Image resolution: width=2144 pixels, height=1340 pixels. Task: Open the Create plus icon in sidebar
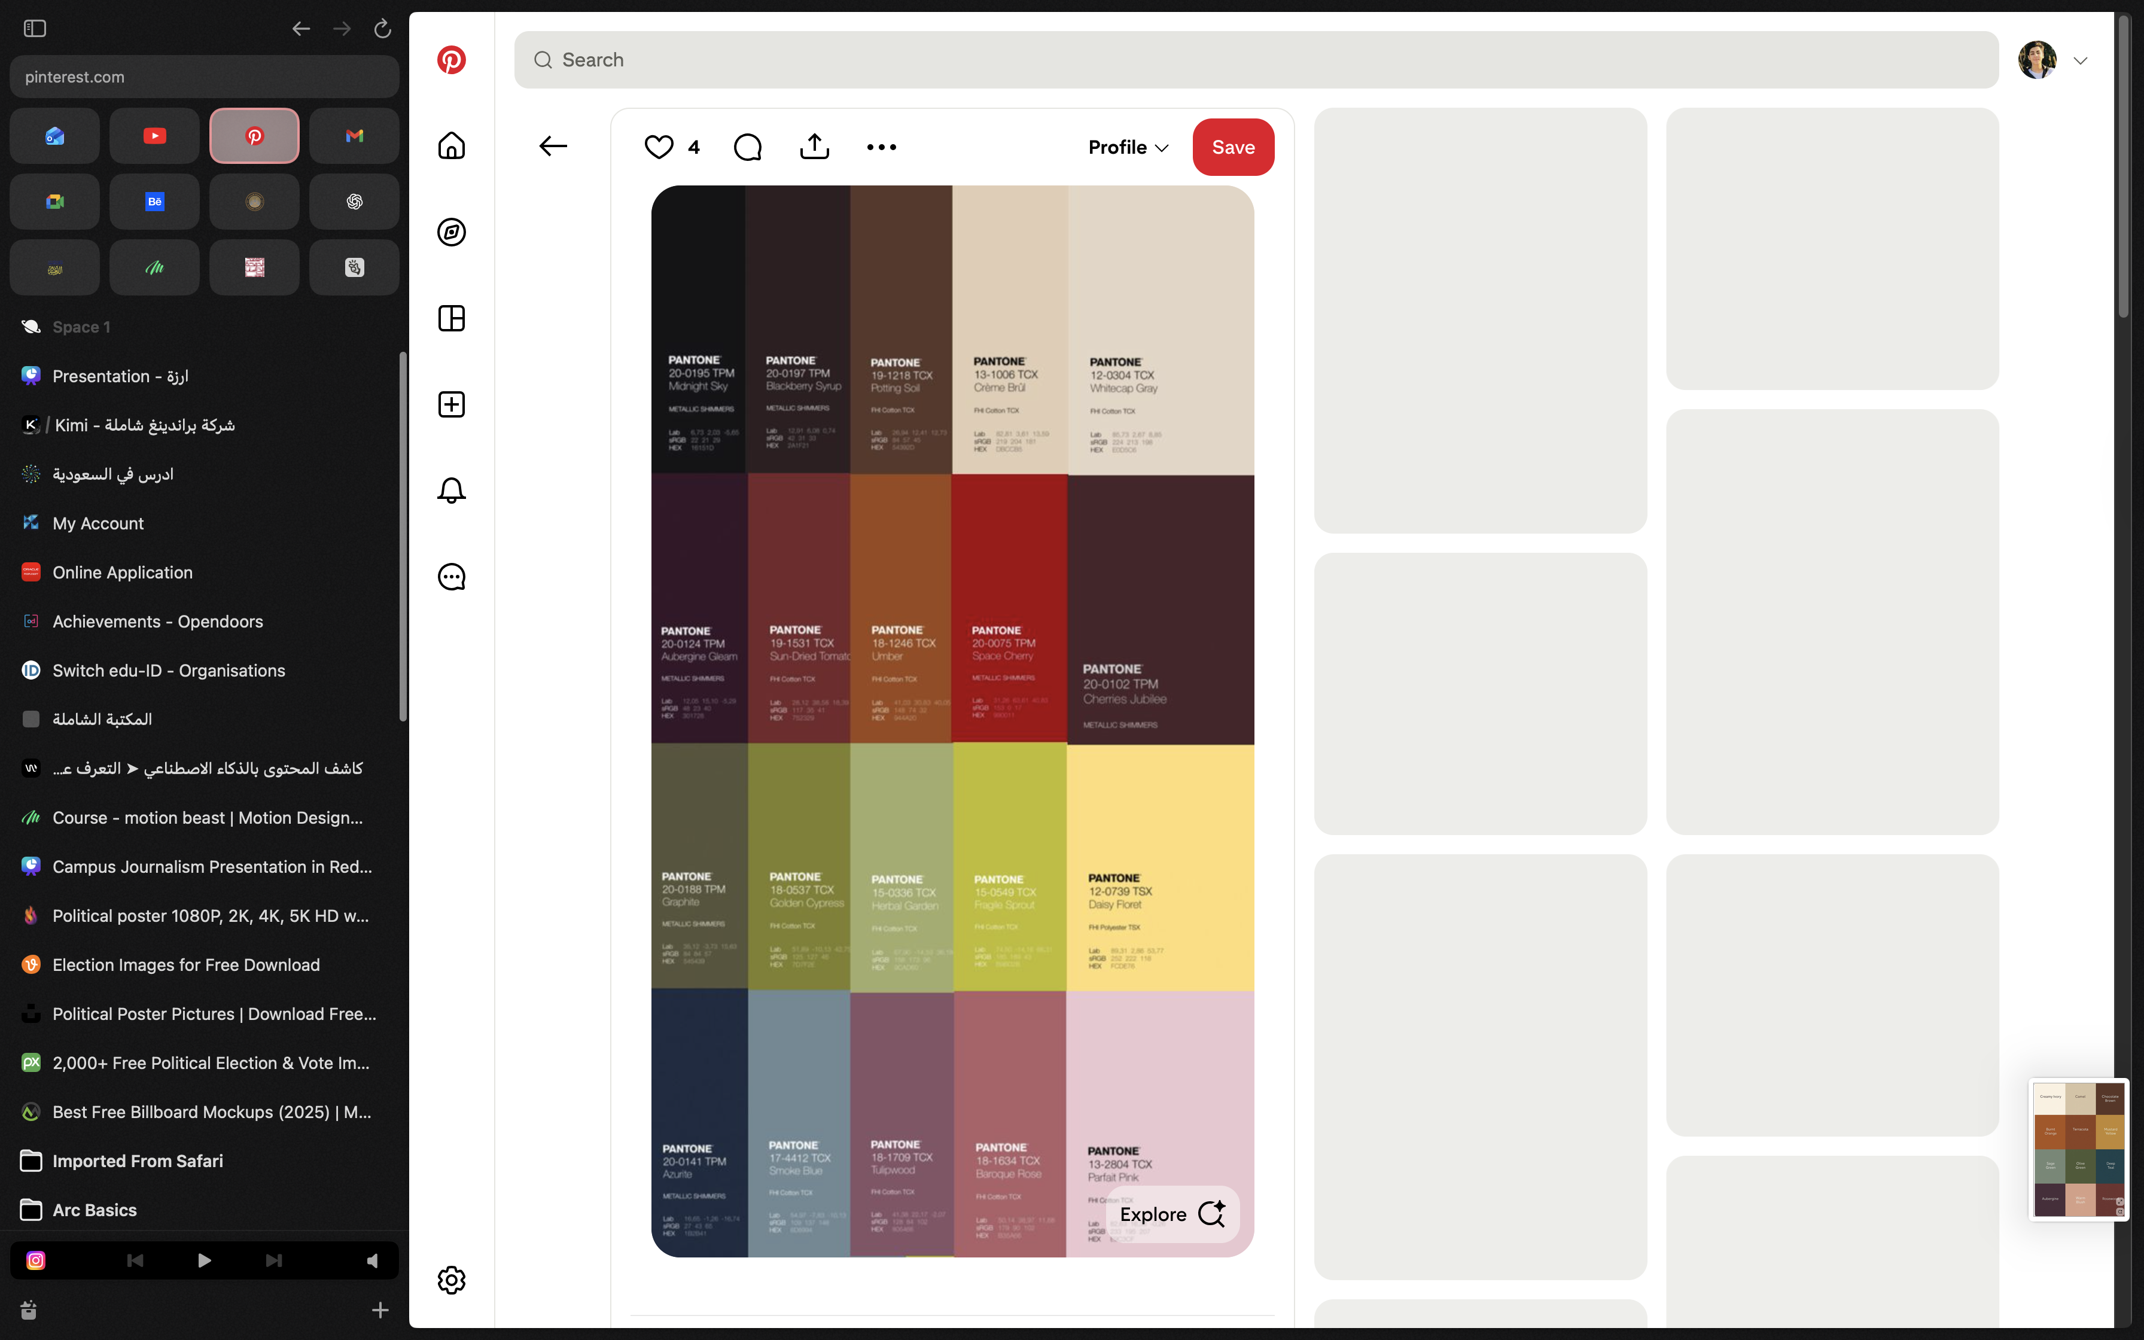click(x=452, y=404)
